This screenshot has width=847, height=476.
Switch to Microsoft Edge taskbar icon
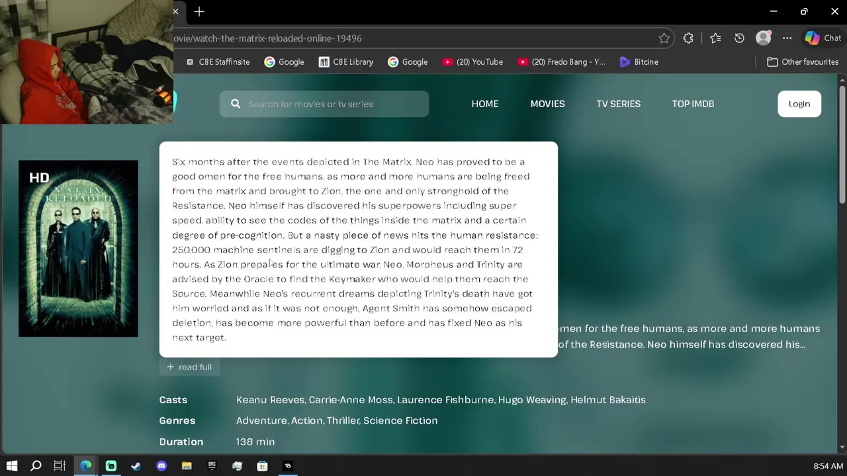[86, 466]
